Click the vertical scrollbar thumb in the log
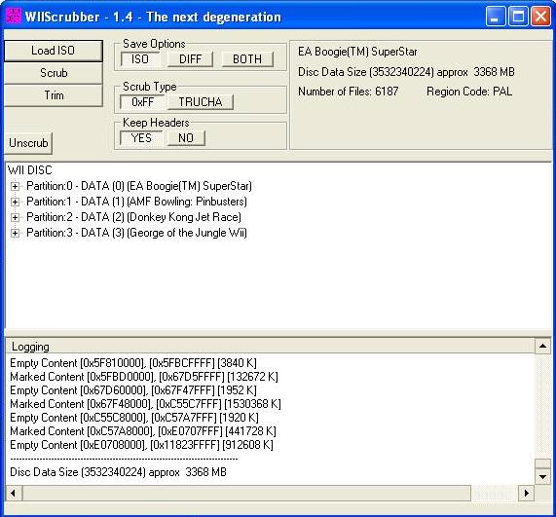The height and width of the screenshot is (517, 556). click(542, 464)
